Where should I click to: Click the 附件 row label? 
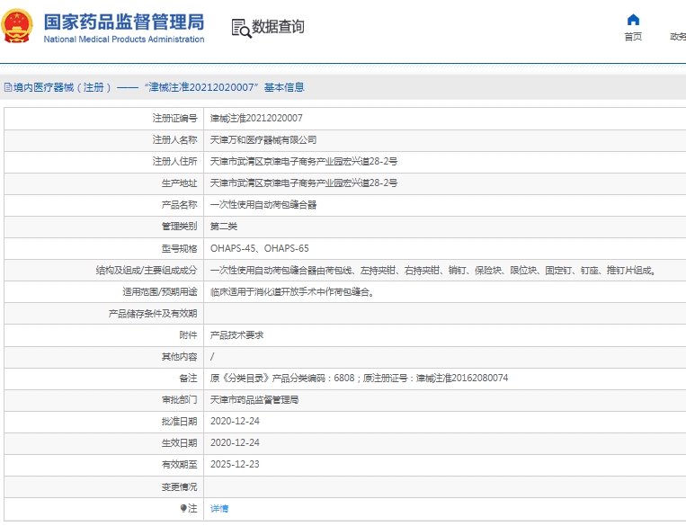click(188, 335)
